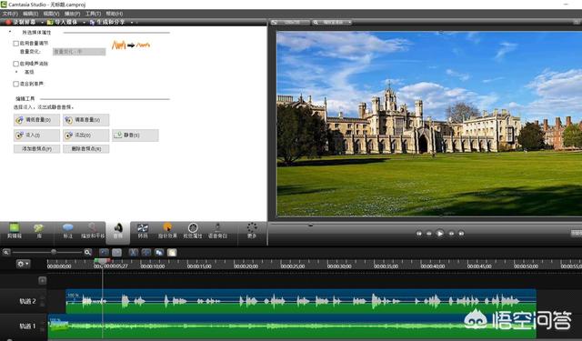Viewport: 582px width, 341px height.
Task: Click the add track plus icon
Action: (43, 280)
